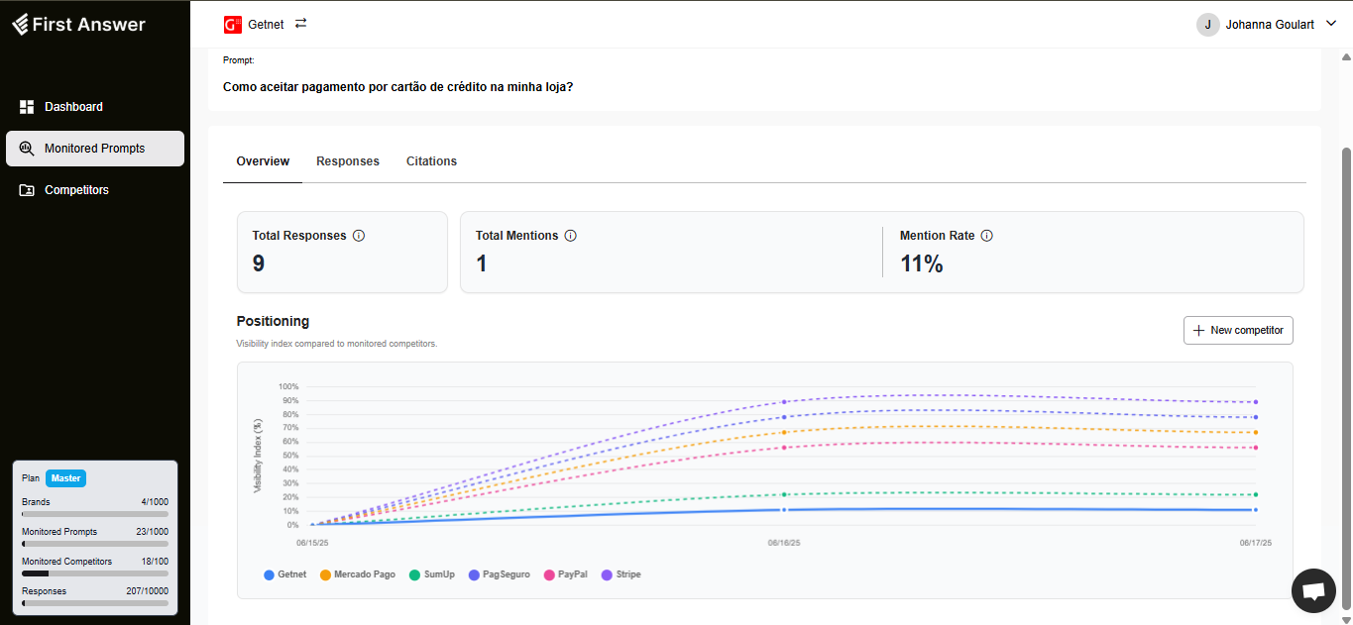Click the Monitored Prompts magnifier icon

[27, 149]
